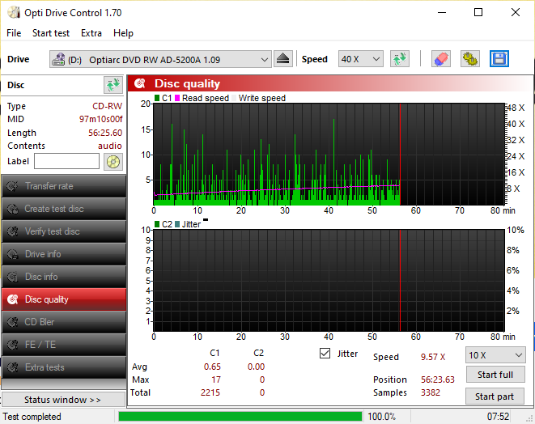Expand the Drive selection dropdown

(x=160, y=59)
